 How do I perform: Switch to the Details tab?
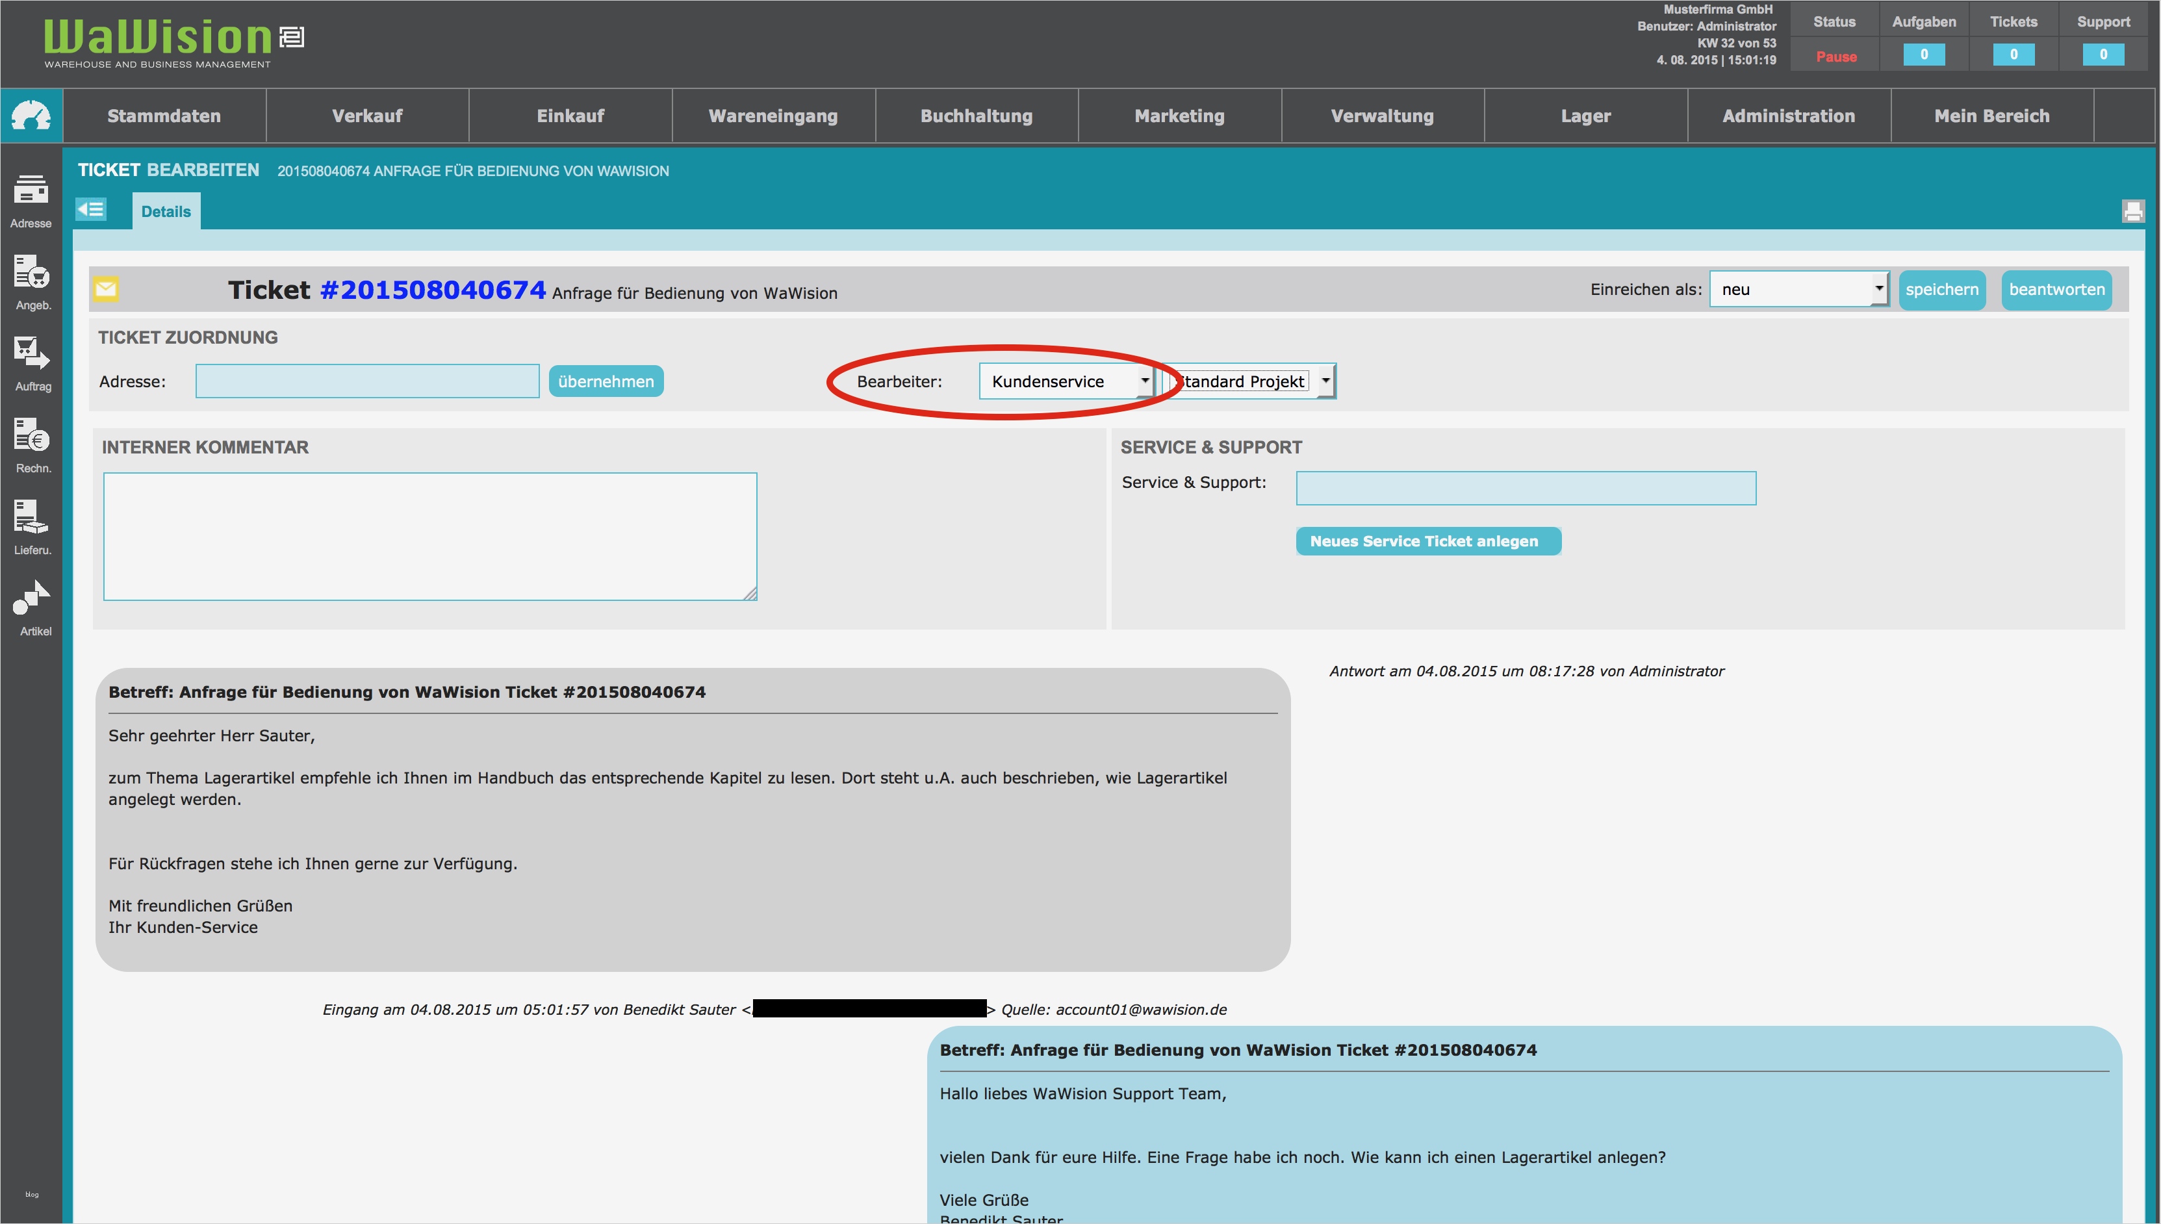166,210
